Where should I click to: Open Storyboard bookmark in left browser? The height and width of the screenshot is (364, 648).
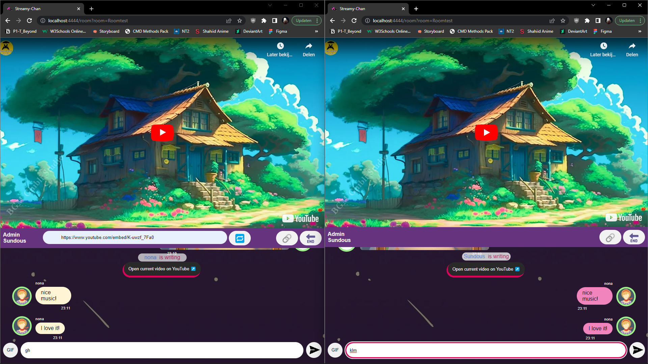[x=106, y=31]
